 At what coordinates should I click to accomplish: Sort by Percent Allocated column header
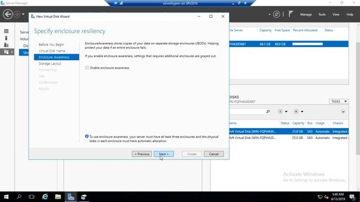(x=305, y=30)
